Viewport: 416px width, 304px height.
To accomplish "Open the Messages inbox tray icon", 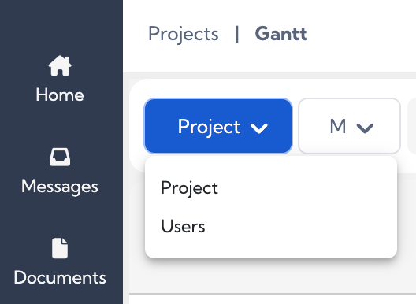I will 60,157.
